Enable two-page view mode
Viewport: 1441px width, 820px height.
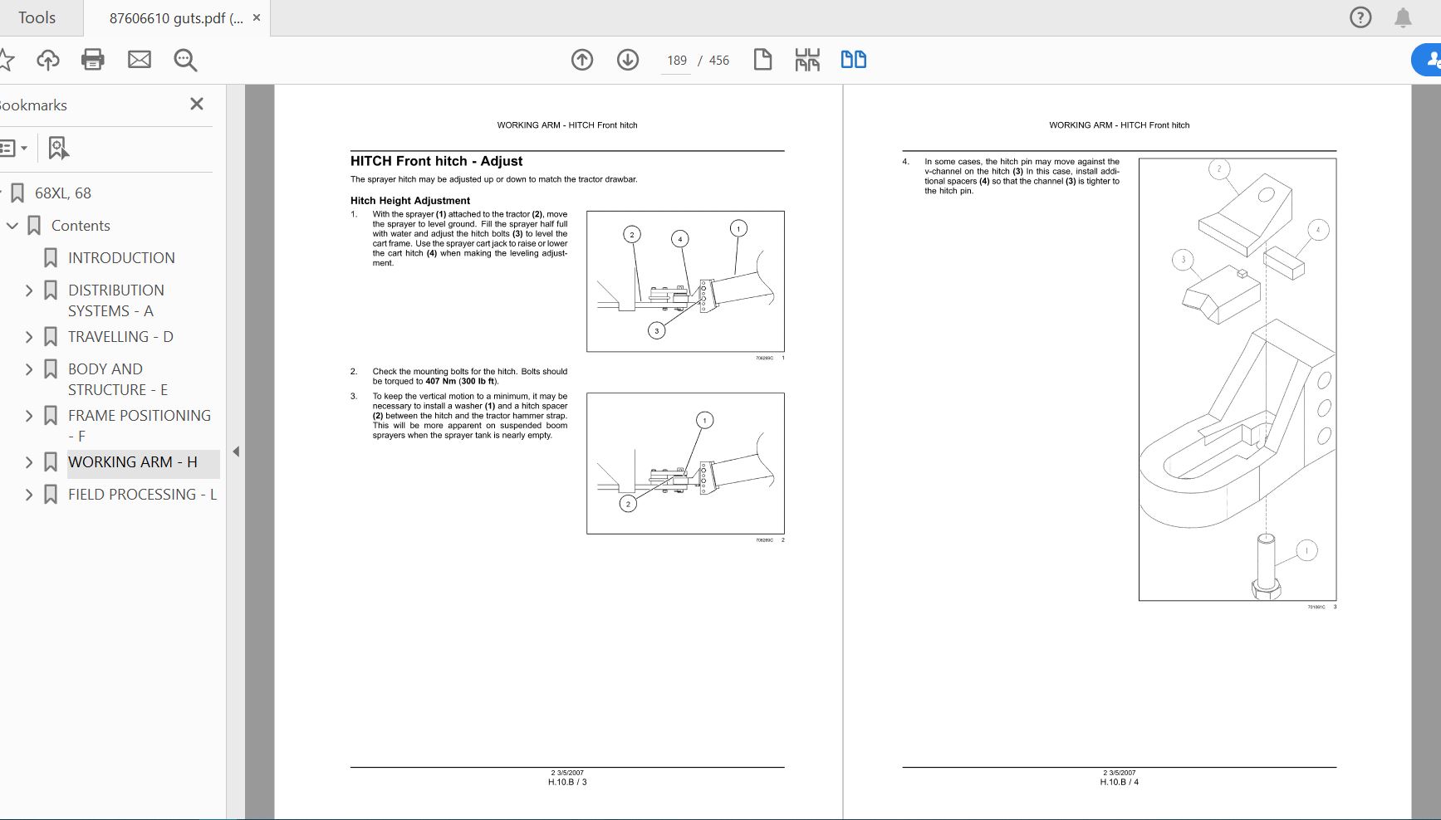(x=853, y=60)
